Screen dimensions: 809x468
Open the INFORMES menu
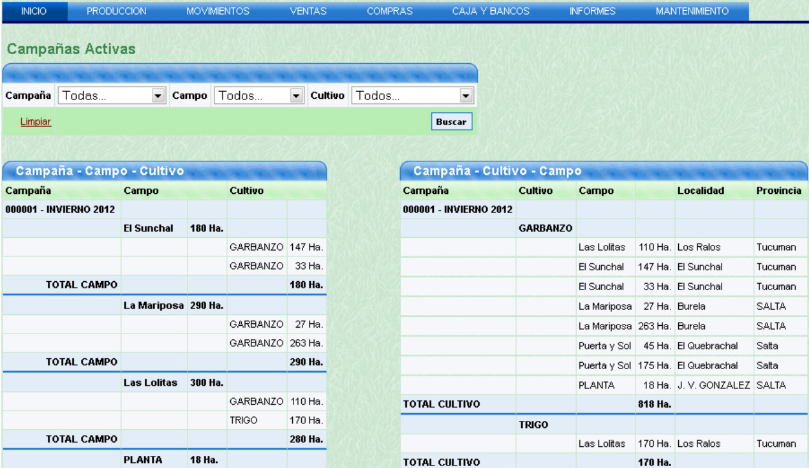(x=592, y=11)
